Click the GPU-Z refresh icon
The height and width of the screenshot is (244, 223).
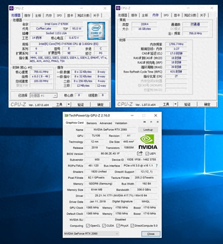click(151, 122)
